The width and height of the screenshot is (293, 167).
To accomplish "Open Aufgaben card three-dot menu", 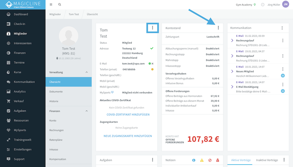I will tap(152, 160).
